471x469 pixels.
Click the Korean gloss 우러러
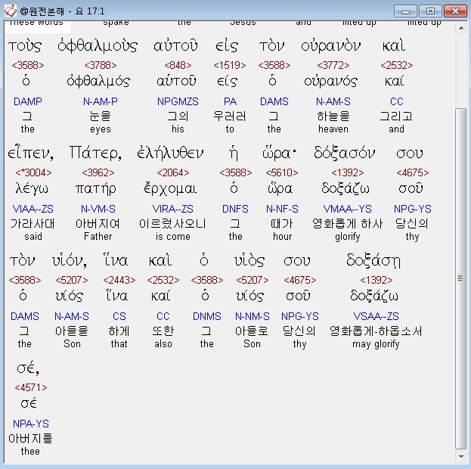[230, 116]
